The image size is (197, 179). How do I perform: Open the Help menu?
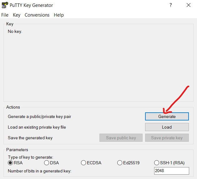click(59, 15)
